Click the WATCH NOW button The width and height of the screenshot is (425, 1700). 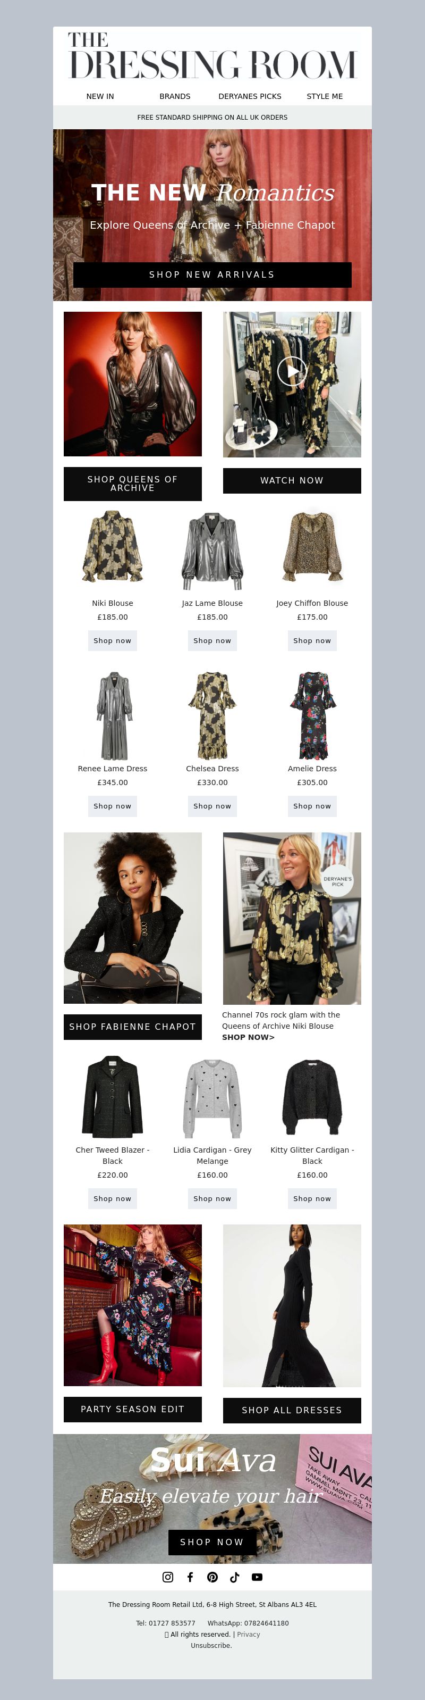click(292, 480)
